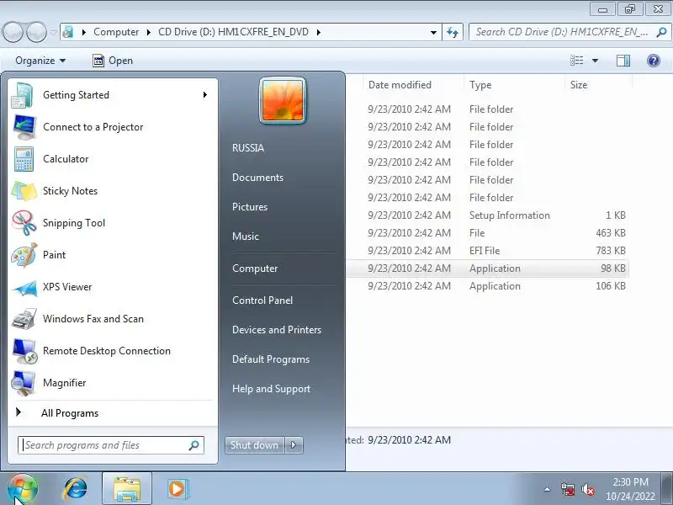The image size is (673, 505).
Task: Select the 98 KB Application row
Action: coord(488,268)
